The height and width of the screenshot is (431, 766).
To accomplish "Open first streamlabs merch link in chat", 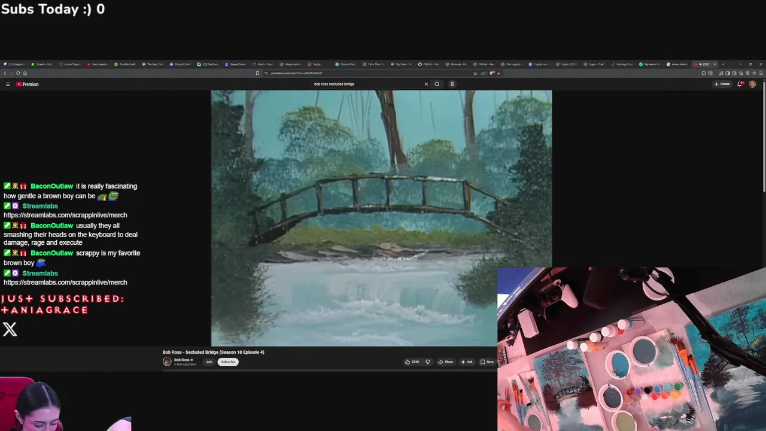I will click(65, 215).
